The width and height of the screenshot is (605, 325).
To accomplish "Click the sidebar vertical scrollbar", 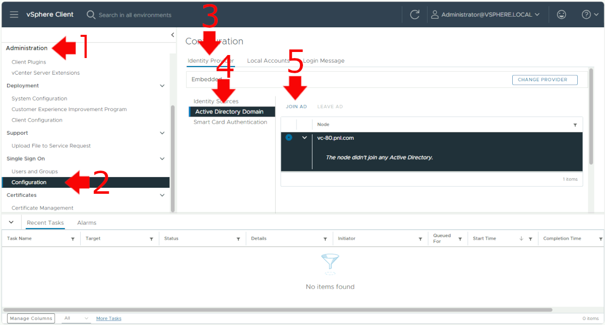I will pos(173,158).
